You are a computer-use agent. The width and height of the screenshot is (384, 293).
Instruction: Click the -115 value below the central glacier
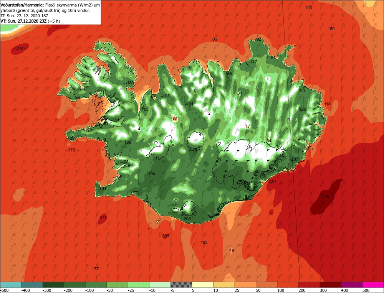point(193,150)
